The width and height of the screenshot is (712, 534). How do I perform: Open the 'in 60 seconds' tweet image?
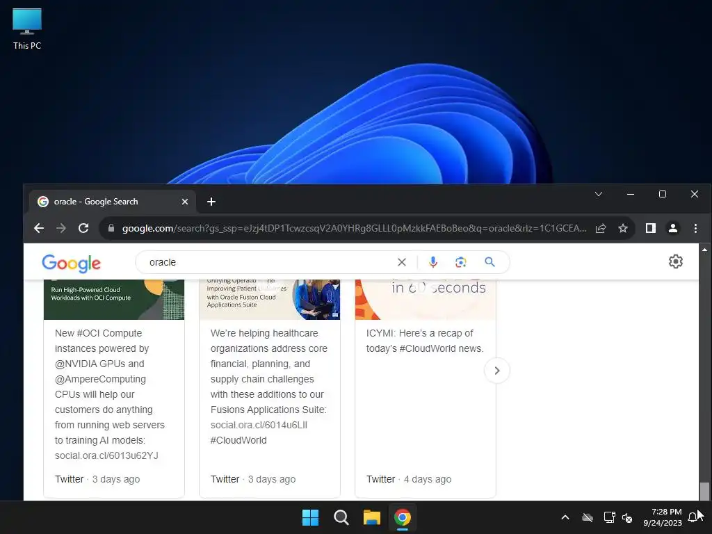click(426, 300)
